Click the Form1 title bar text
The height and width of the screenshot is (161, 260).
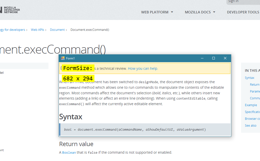click(x=70, y=58)
